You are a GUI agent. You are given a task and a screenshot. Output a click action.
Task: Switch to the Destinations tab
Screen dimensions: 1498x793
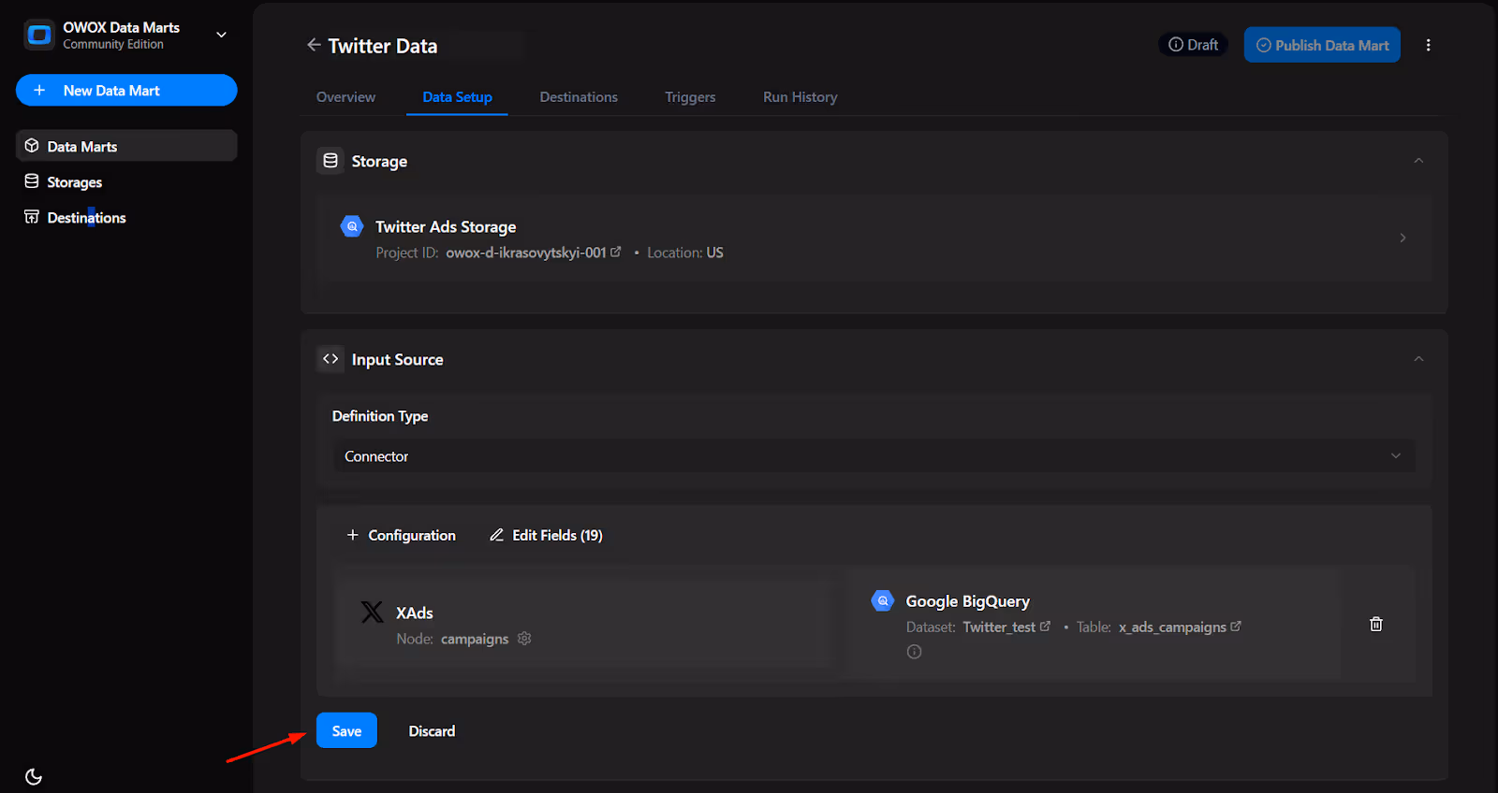pos(579,97)
